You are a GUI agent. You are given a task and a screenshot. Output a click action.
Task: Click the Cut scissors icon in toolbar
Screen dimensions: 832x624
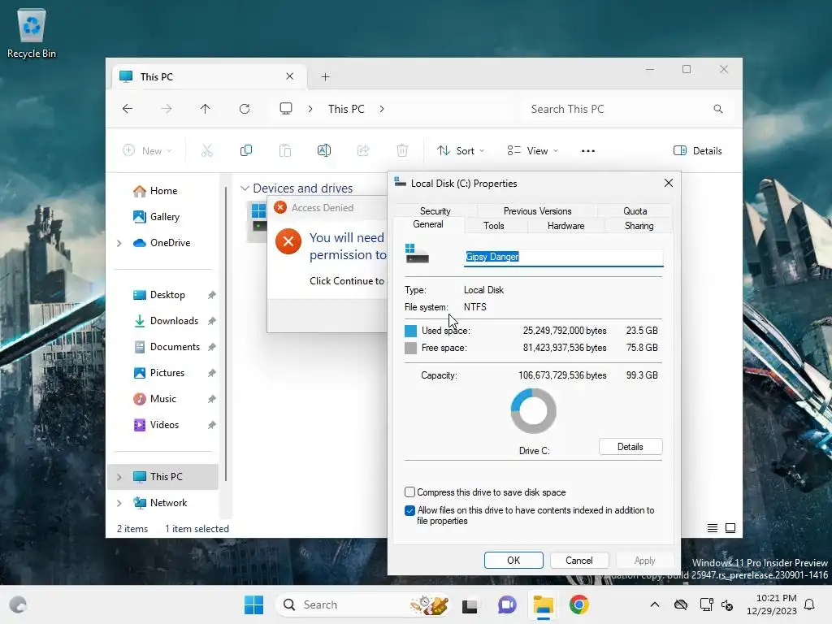coord(207,150)
